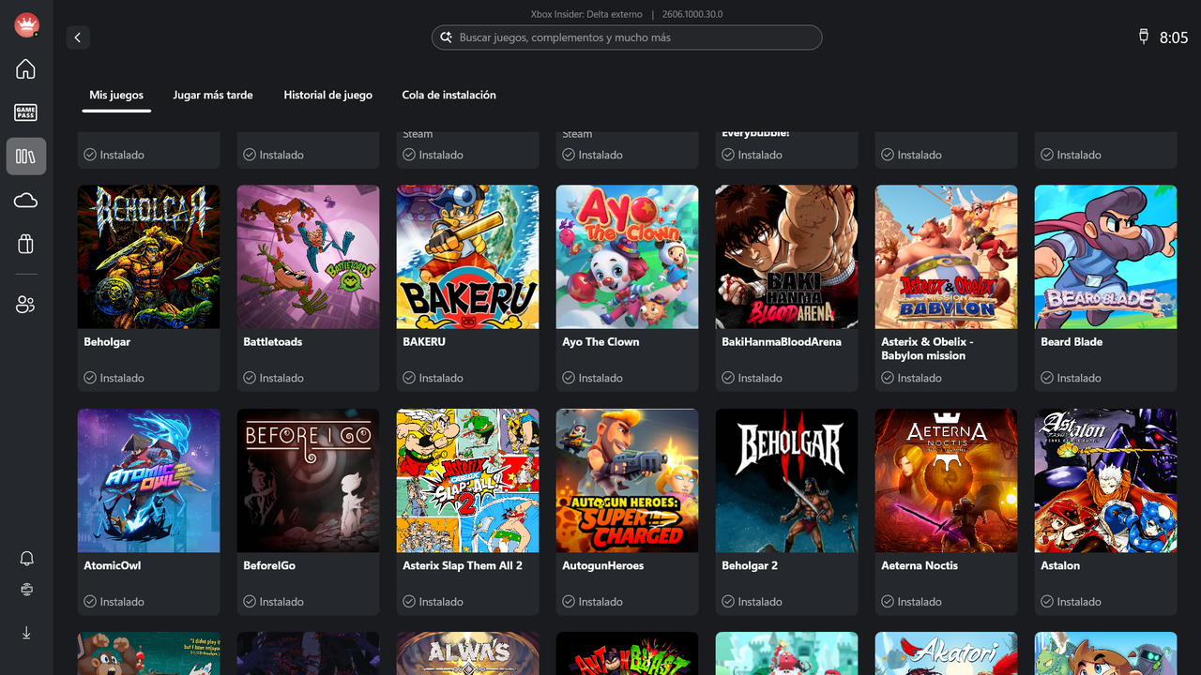The height and width of the screenshot is (675, 1201).
Task: Click the installed check icon under BeforeIGo
Action: tap(250, 602)
